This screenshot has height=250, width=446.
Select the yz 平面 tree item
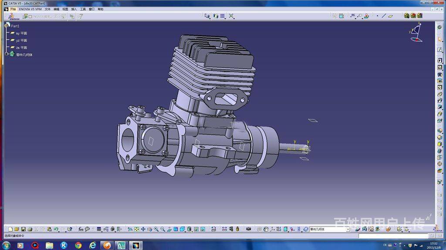pos(21,40)
